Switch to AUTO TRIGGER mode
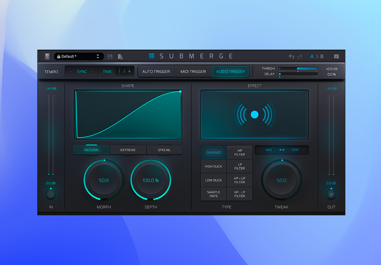Screen dimensions: 381x265 point(156,72)
